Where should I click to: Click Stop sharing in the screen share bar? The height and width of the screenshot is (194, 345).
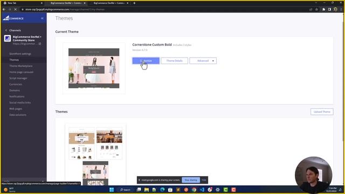tap(191, 180)
